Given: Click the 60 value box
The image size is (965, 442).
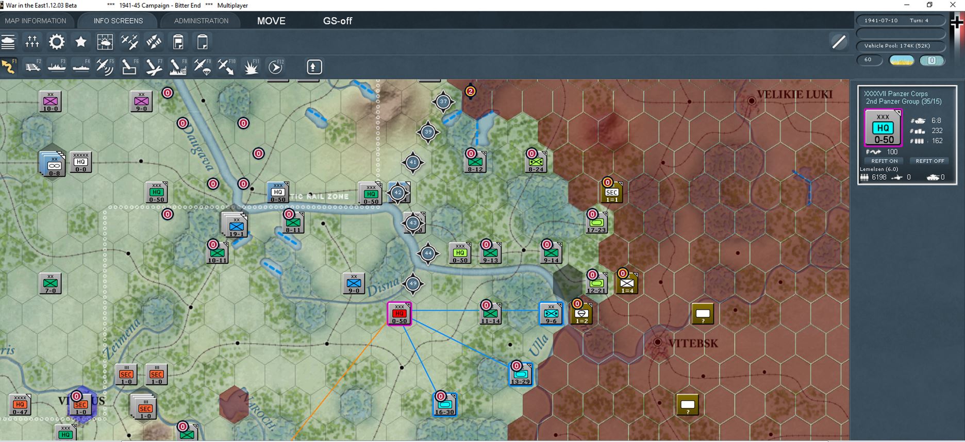Looking at the screenshot, I should click(x=870, y=60).
